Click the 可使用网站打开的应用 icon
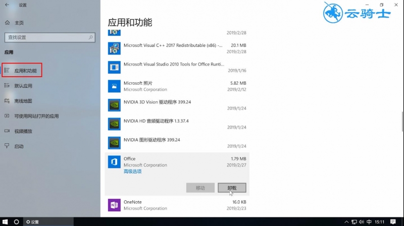Image resolution: width=404 pixels, height=226 pixels. point(7,116)
